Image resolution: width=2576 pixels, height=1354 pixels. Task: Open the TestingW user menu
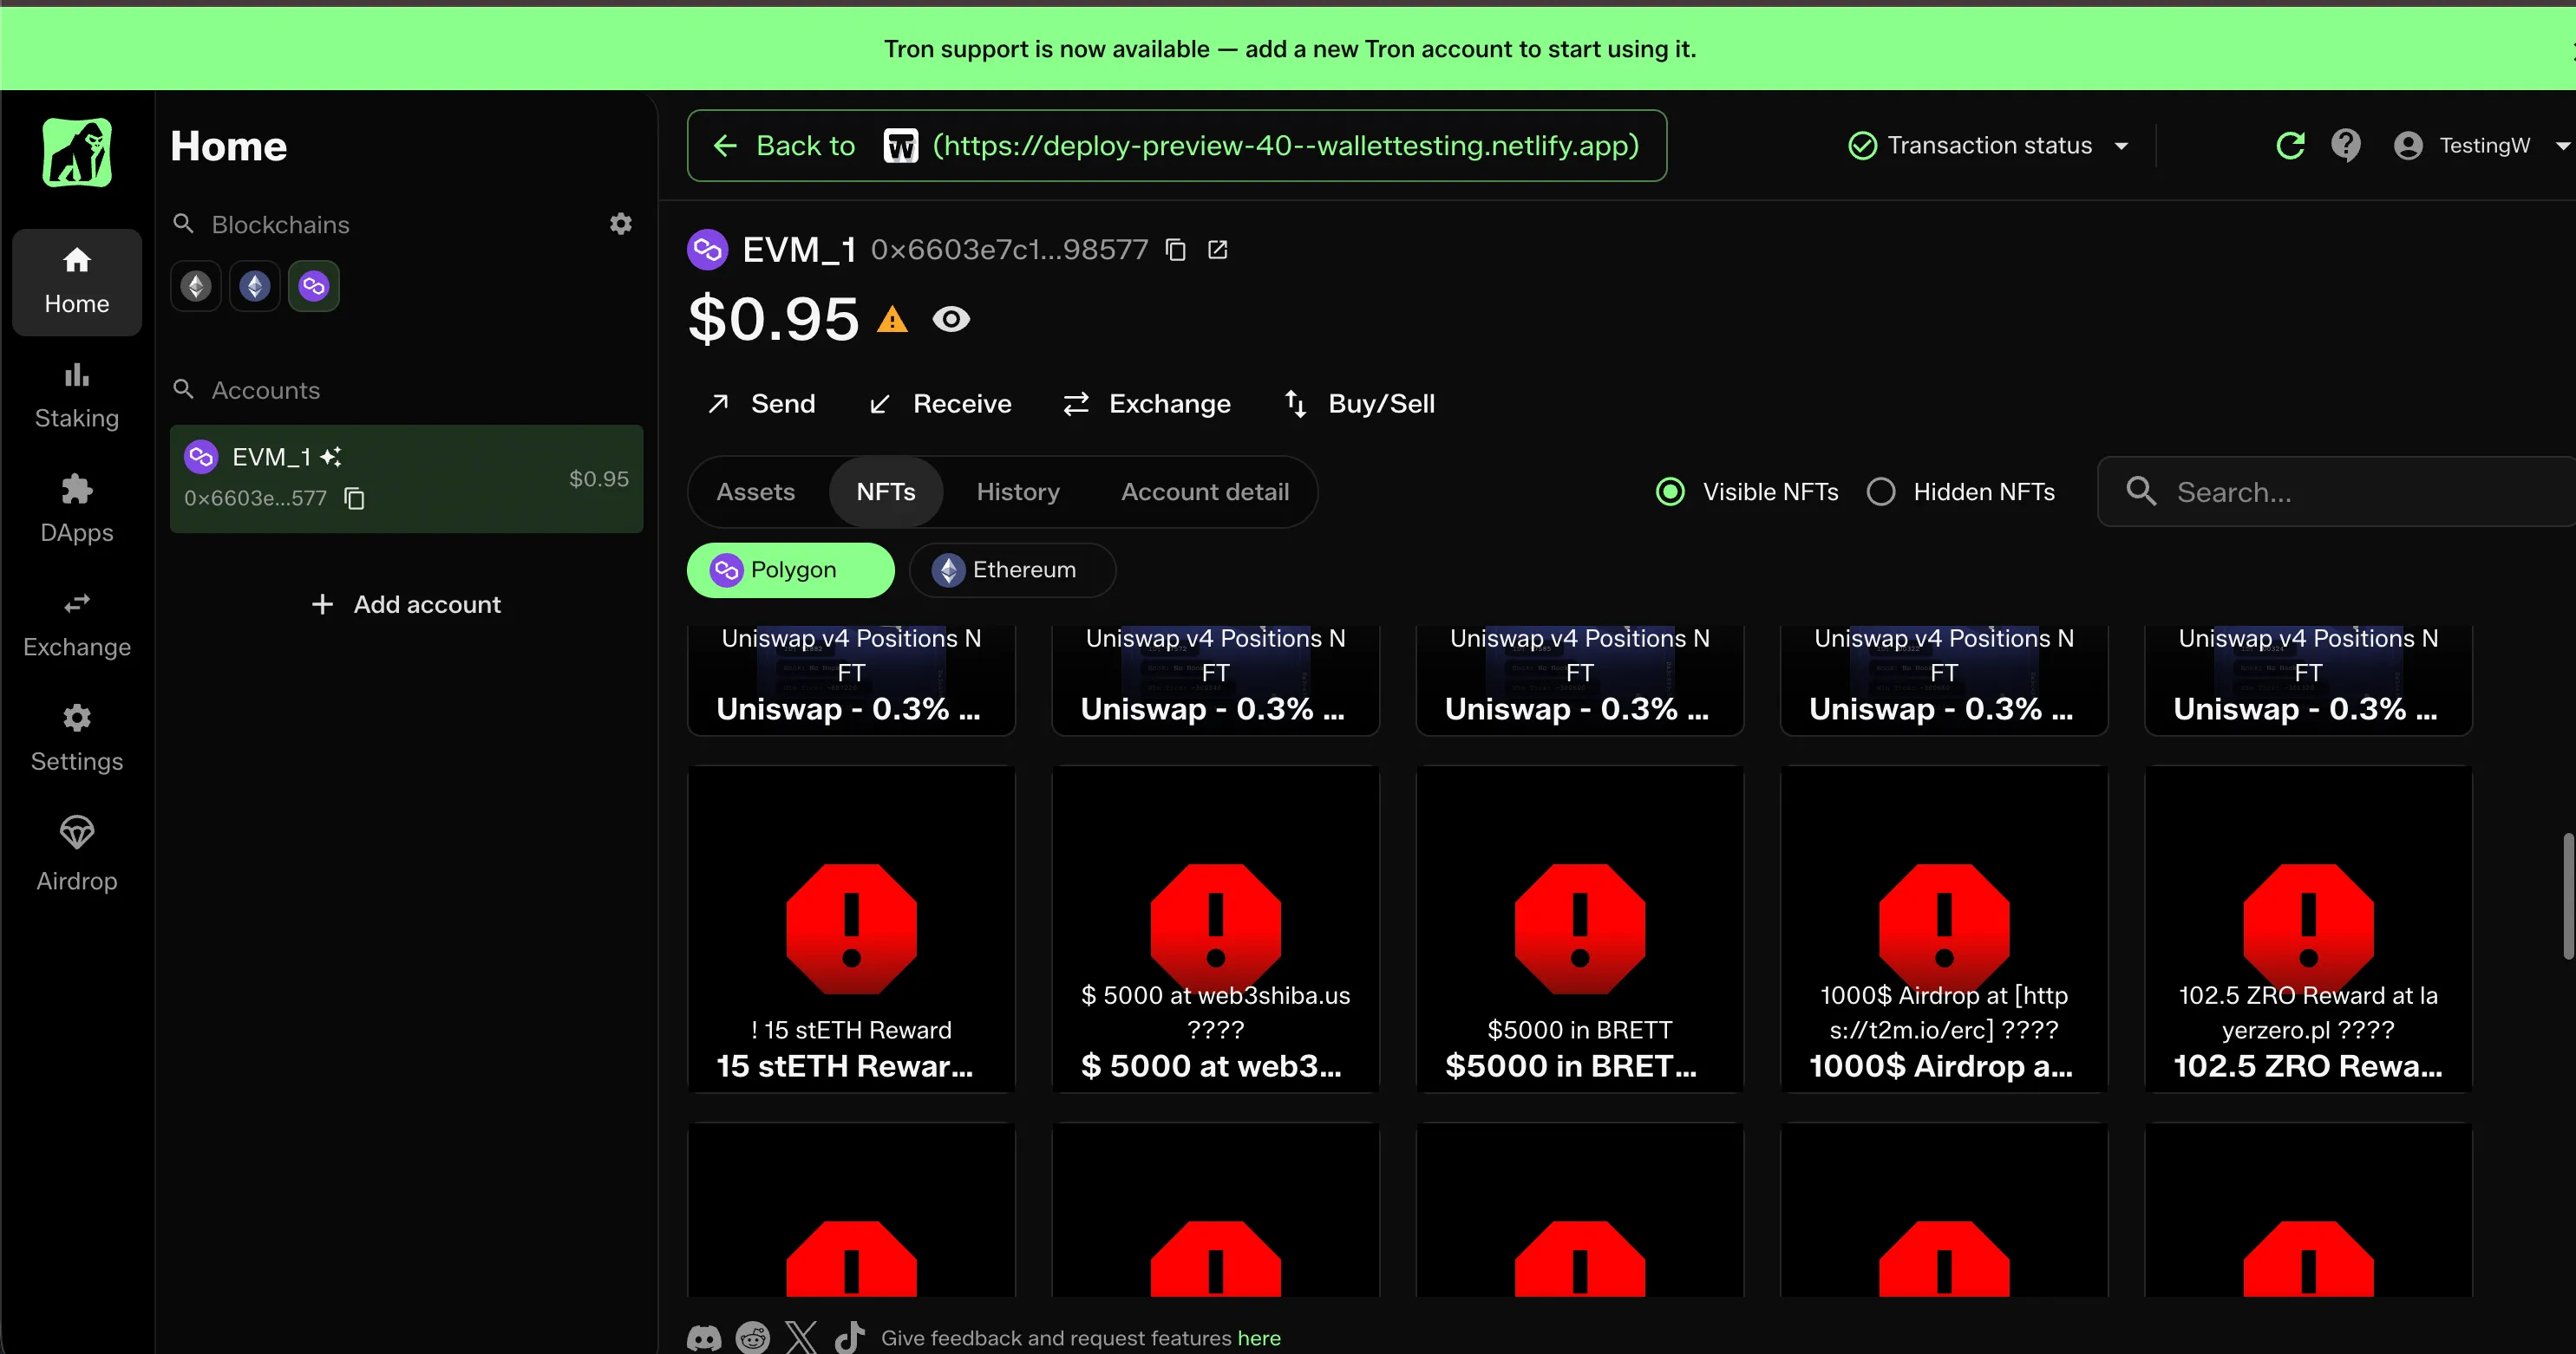2481,146
